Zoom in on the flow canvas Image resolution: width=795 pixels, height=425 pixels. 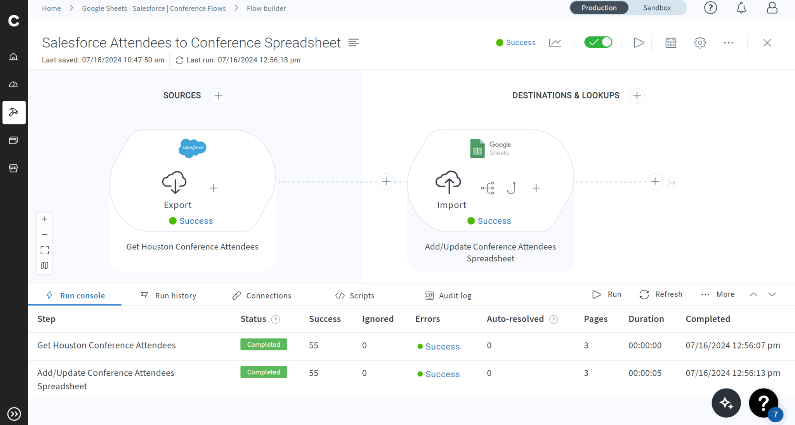[44, 219]
